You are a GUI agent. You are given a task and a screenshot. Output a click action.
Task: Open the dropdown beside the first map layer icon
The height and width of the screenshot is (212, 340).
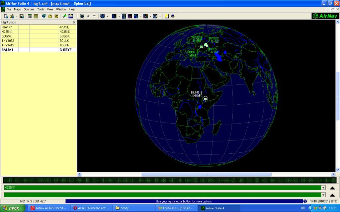click(119, 17)
